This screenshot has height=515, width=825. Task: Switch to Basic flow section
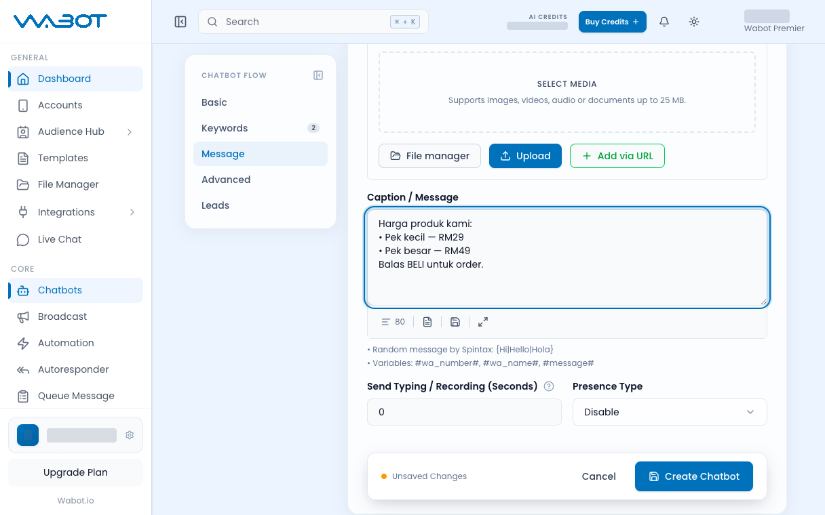261,102
